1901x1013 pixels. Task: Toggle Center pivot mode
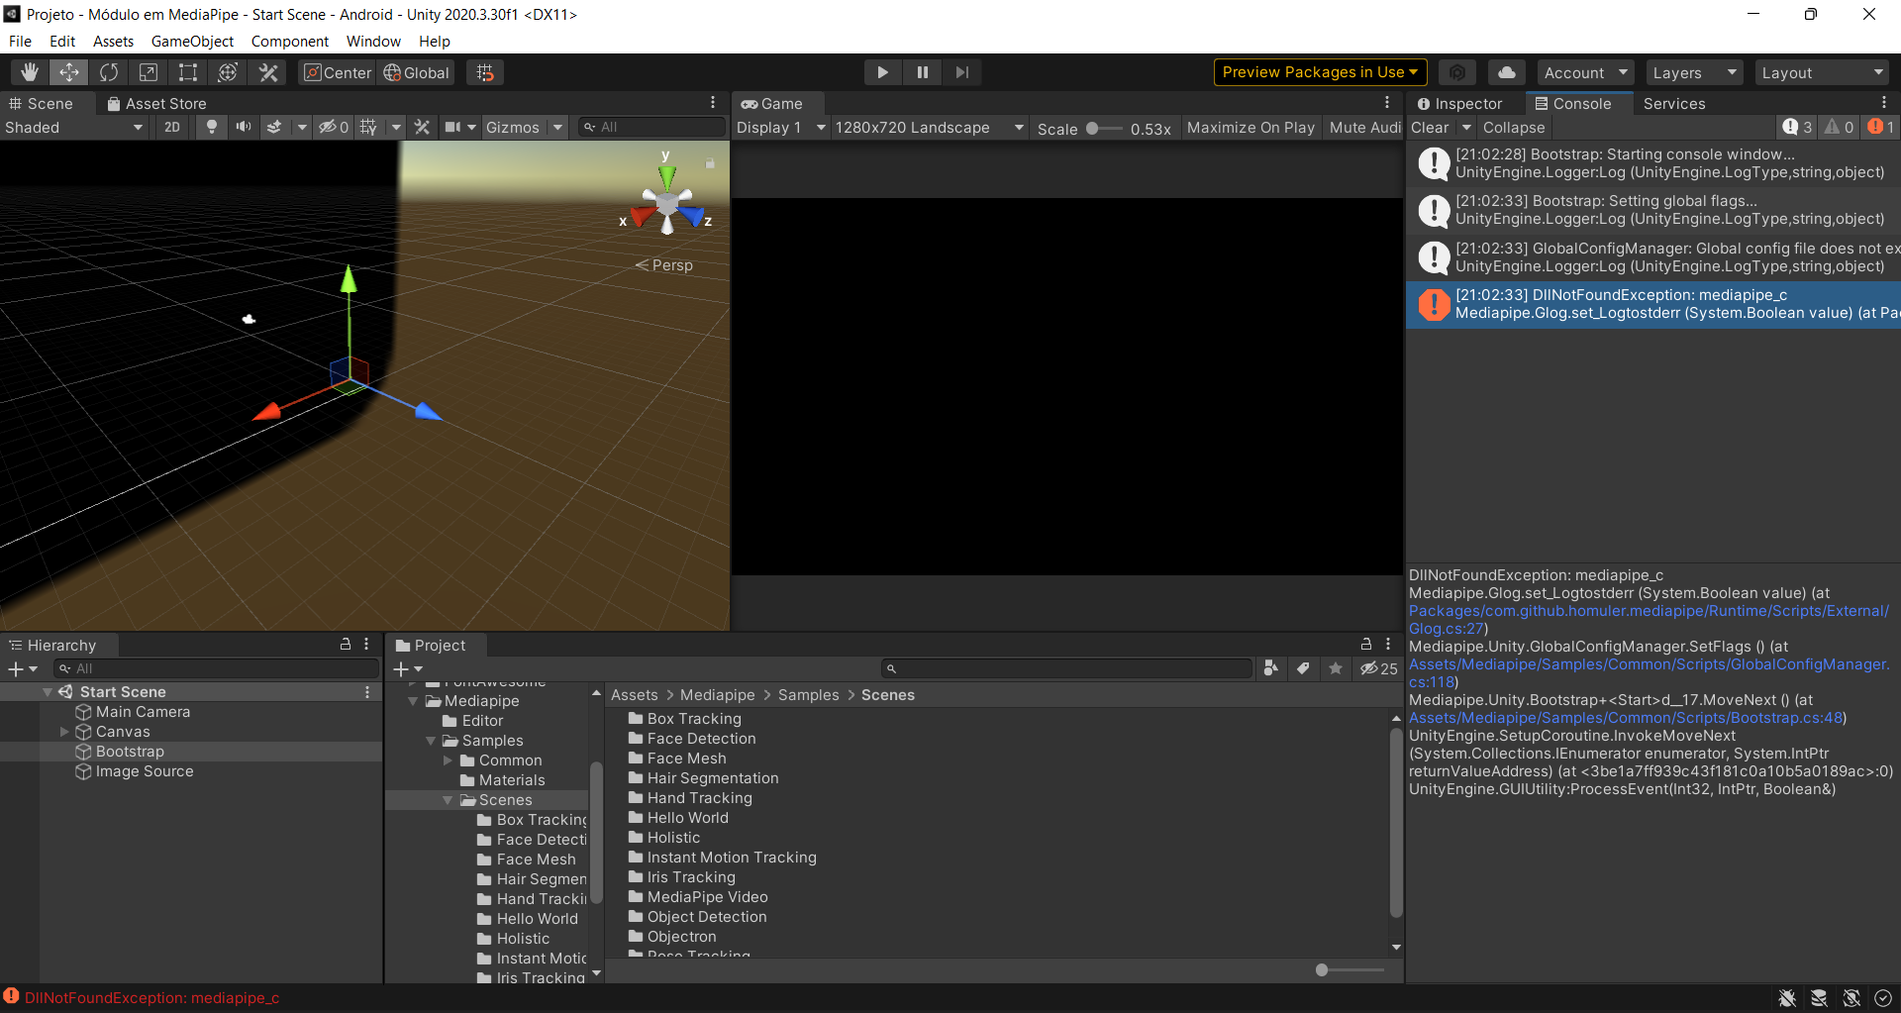tap(338, 72)
